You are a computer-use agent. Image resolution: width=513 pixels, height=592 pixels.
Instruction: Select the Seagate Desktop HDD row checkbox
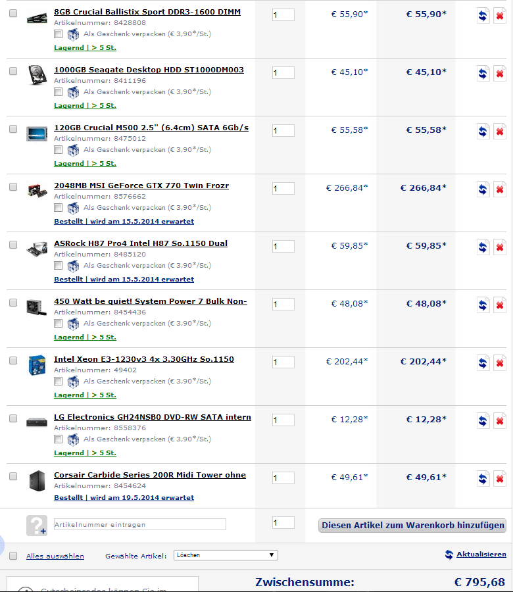point(13,71)
